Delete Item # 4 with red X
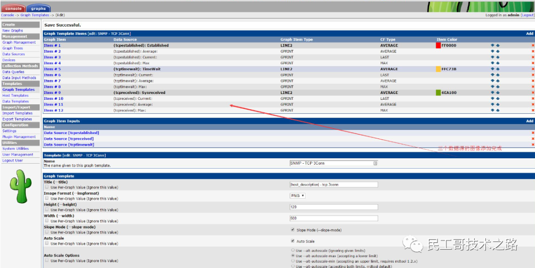 click(x=533, y=63)
